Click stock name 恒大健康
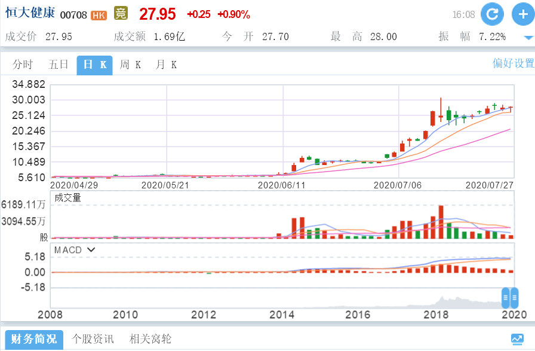Screen dimensions: 535x351 [30, 13]
